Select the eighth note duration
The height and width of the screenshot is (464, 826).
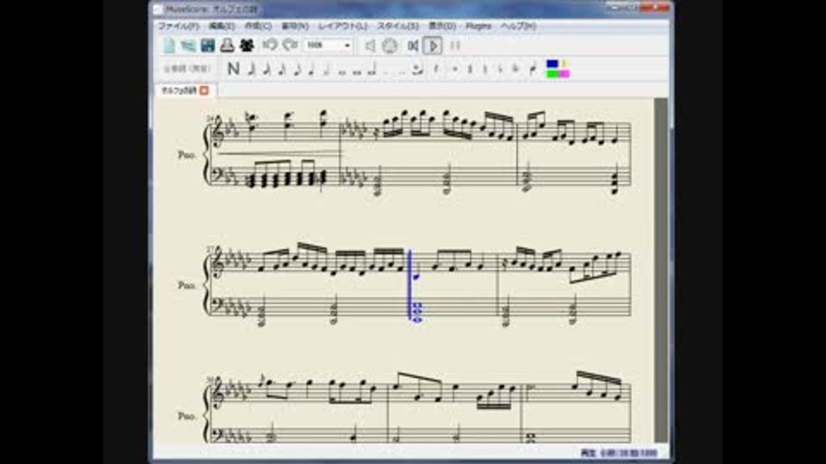tap(297, 69)
